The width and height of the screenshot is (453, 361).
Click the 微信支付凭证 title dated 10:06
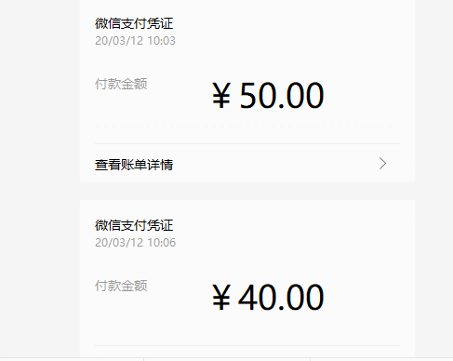coord(134,225)
